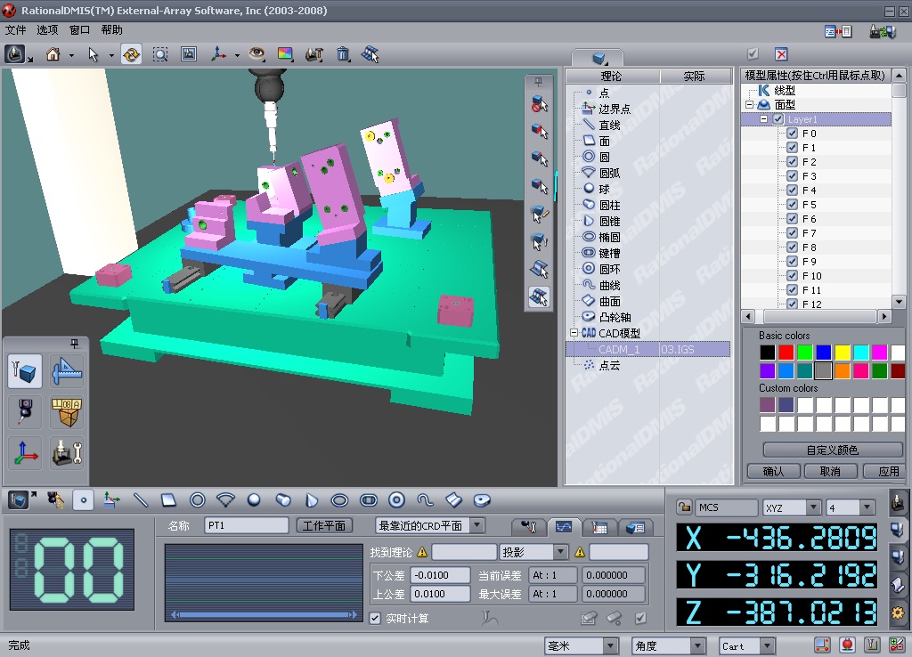Select the line feature icon in bottom toolbar
This screenshot has width=912, height=657.
(141, 500)
